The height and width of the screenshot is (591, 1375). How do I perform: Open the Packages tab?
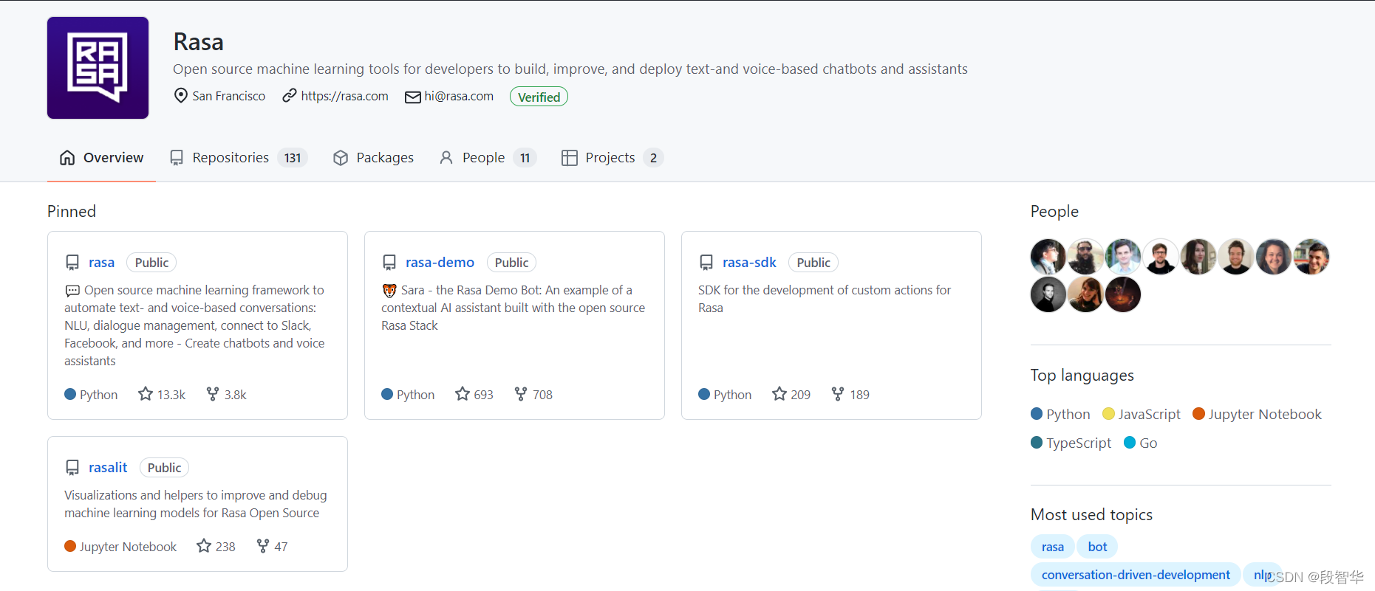tap(373, 158)
